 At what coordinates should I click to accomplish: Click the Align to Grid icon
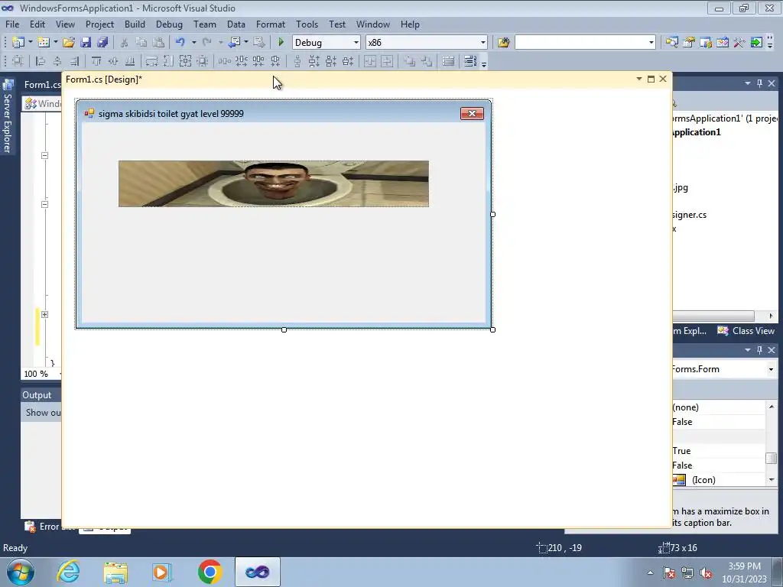[x=18, y=61]
